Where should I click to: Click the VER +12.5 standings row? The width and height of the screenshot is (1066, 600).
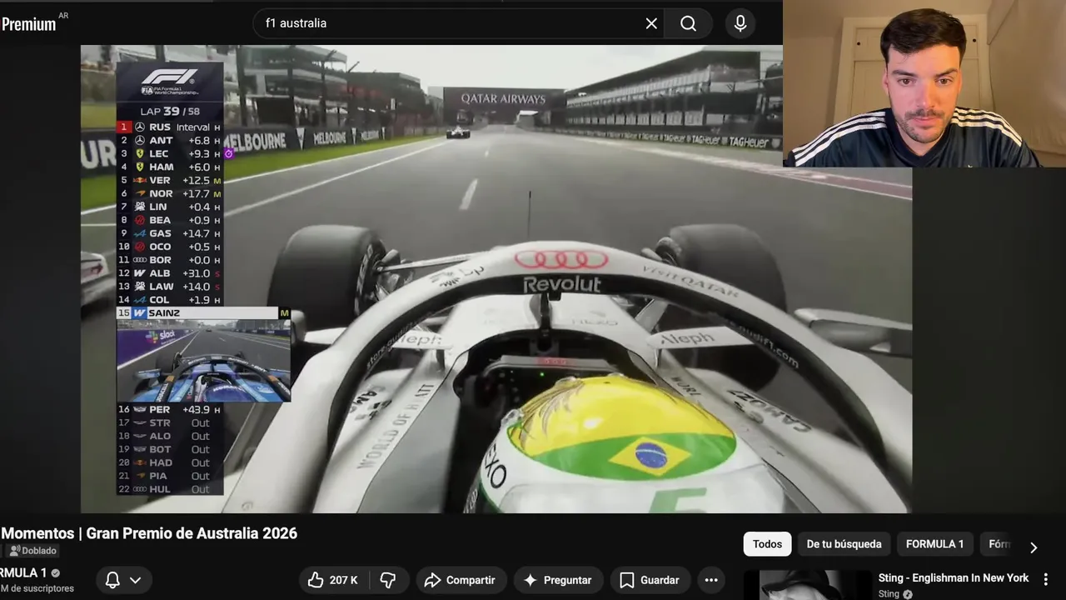click(170, 180)
